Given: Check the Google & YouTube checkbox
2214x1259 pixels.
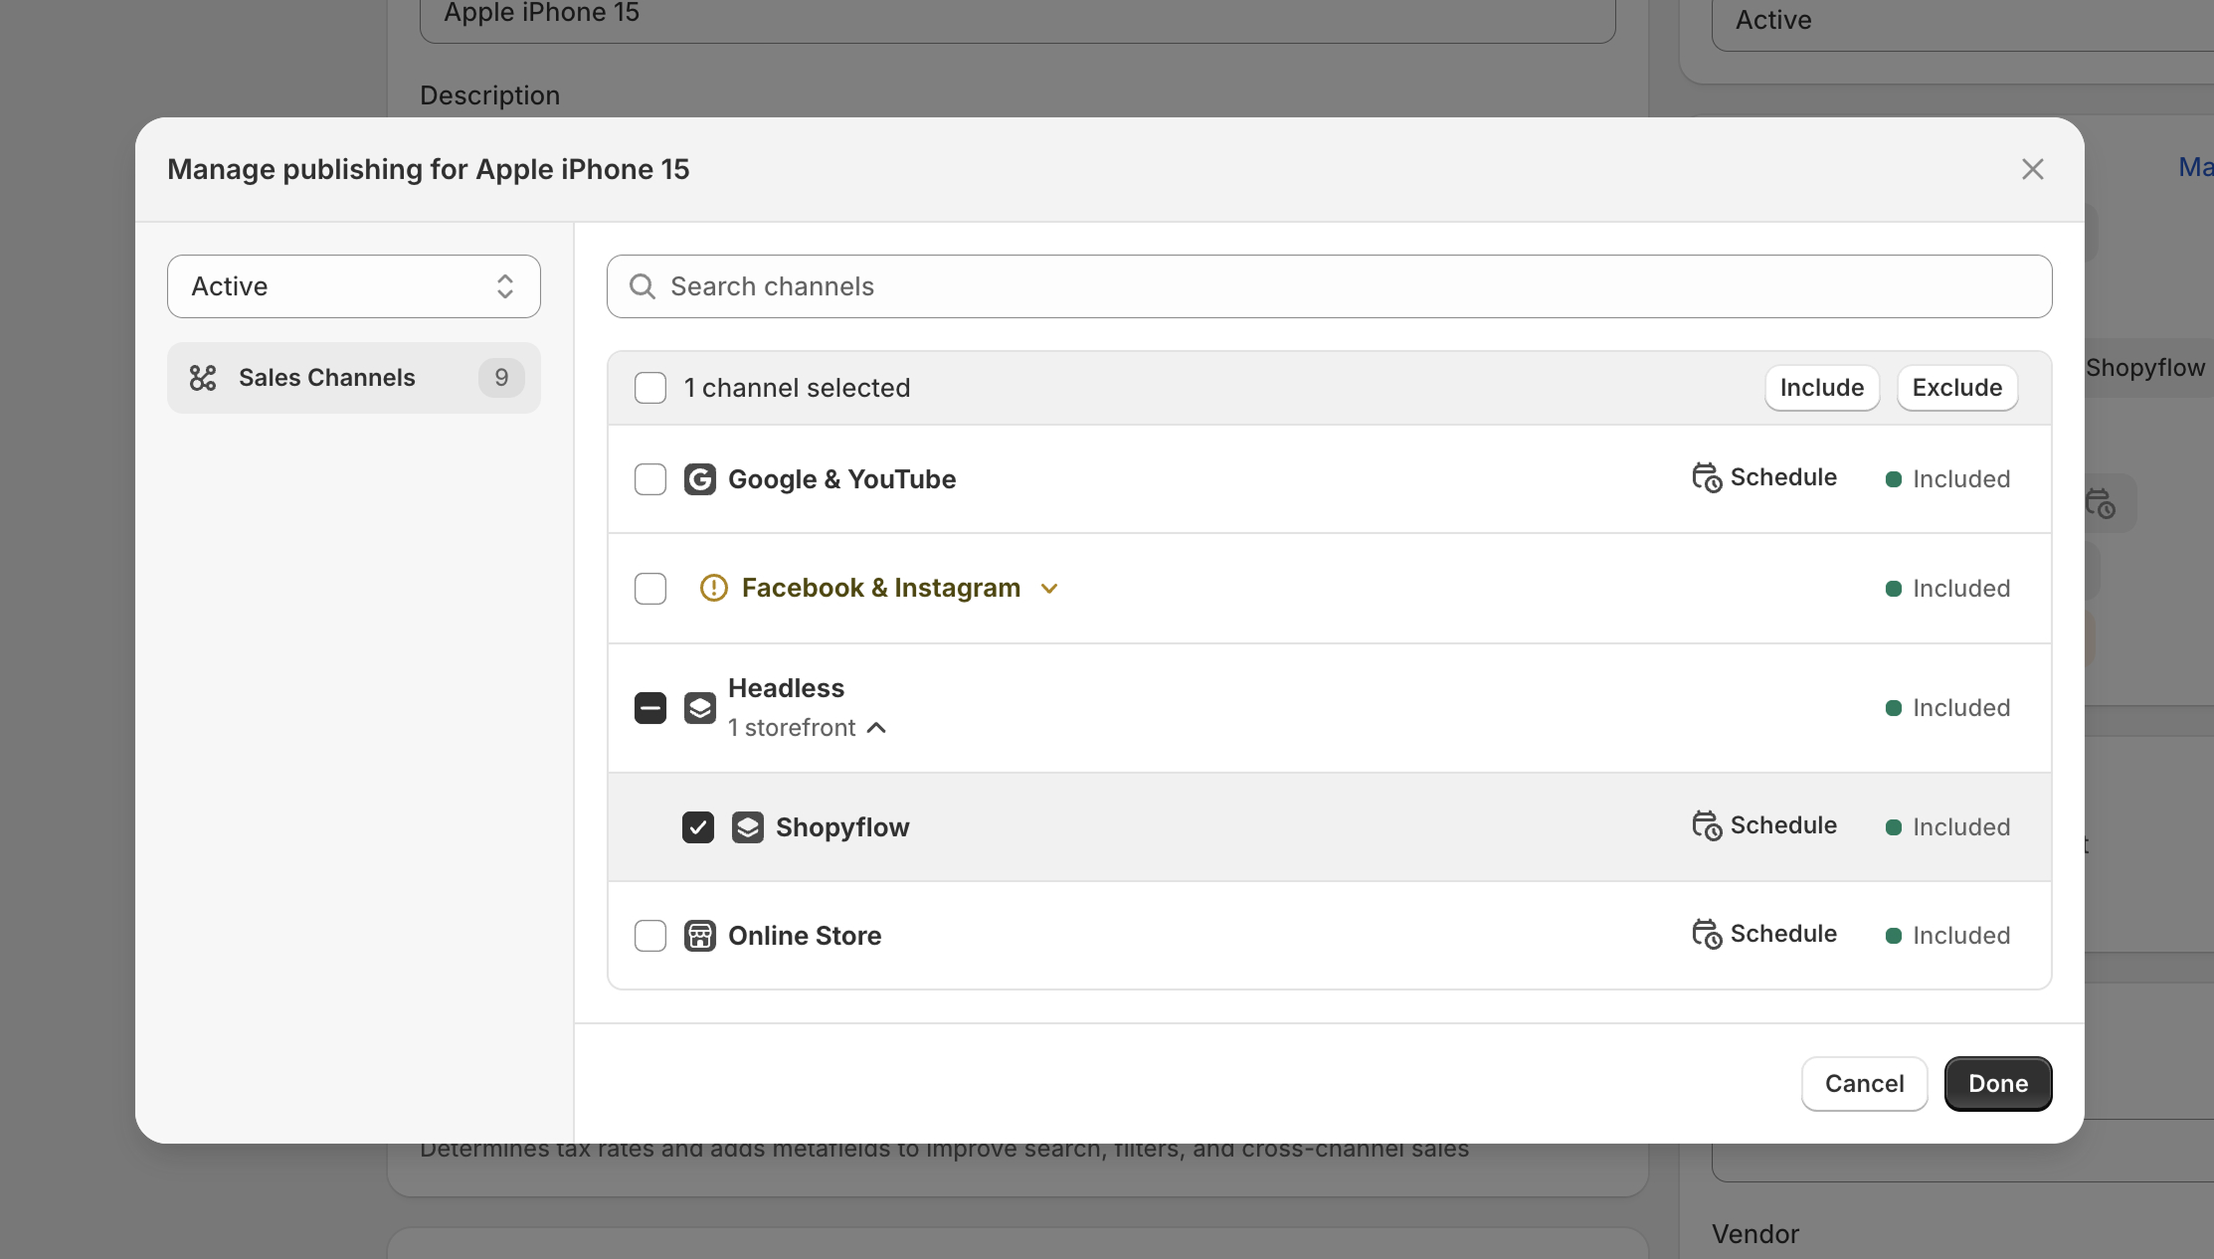Looking at the screenshot, I should 650,479.
